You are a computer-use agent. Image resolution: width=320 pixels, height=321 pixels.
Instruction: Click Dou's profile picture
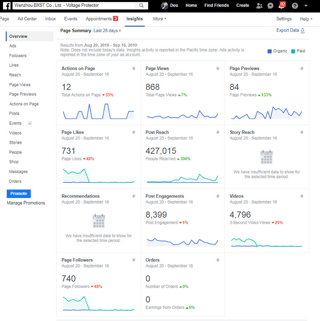point(164,5)
